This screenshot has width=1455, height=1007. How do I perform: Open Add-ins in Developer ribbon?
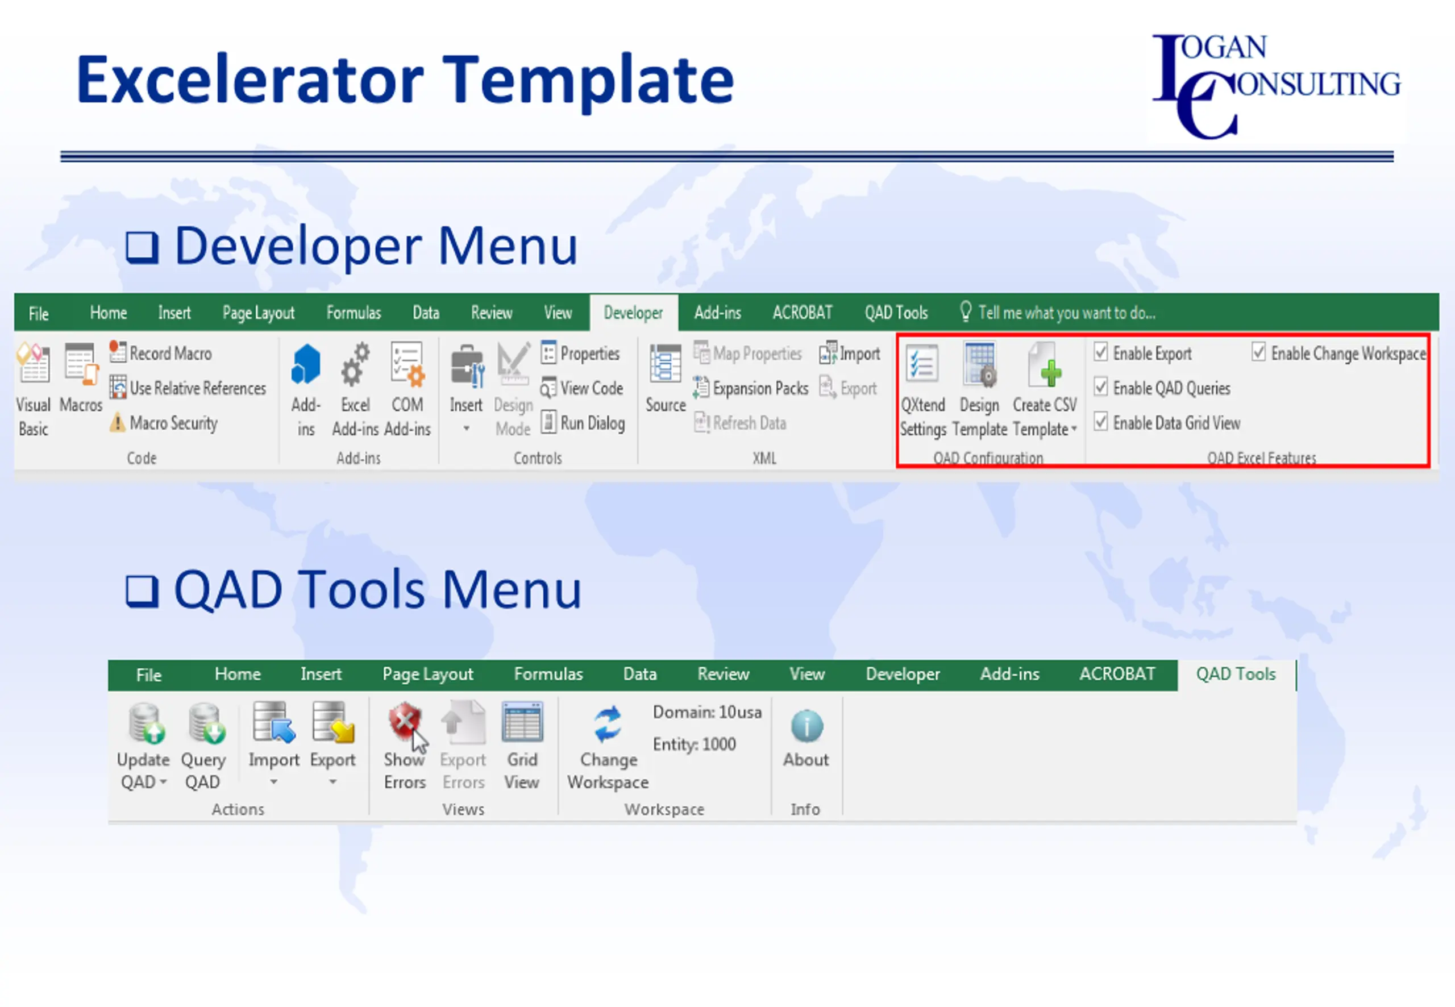click(x=306, y=389)
